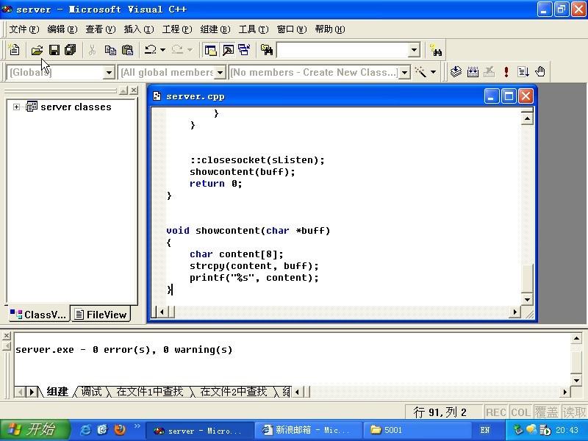Viewport: 588px width, 441px height.
Task: Close the workspace panel with its X button
Action: 134,90
